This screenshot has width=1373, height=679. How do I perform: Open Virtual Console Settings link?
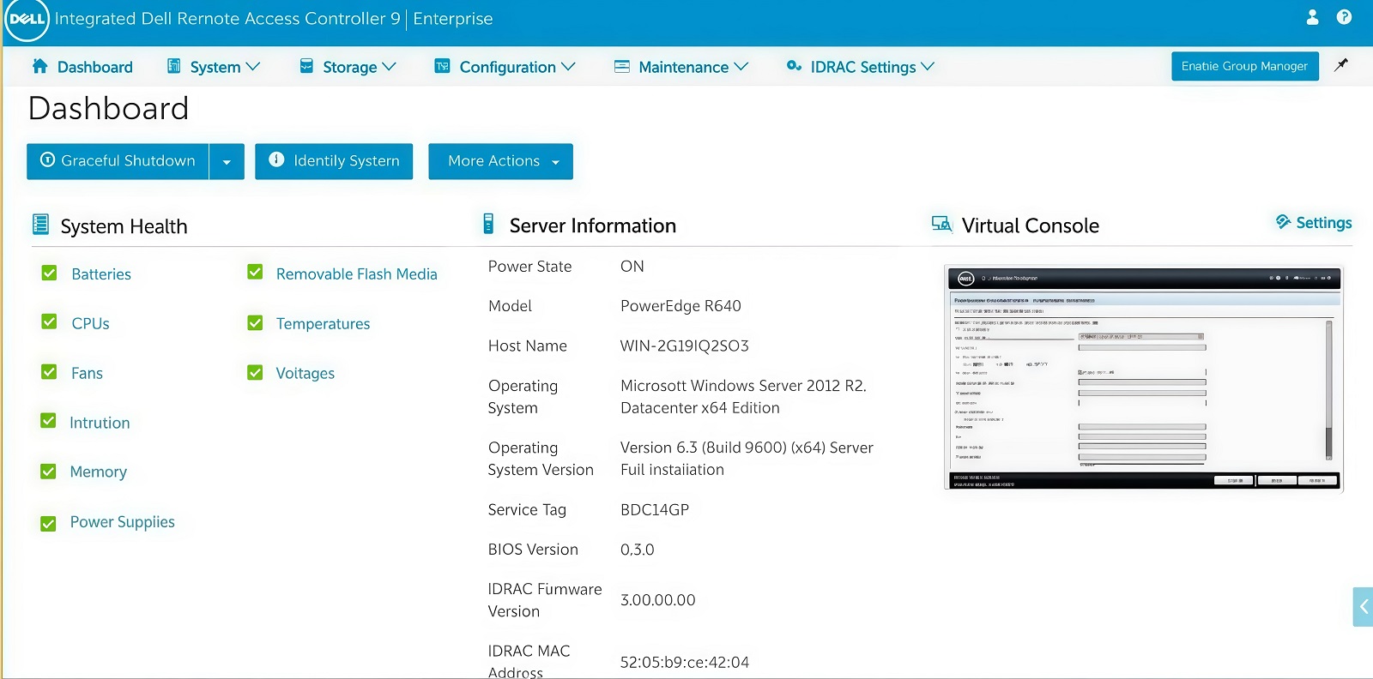tap(1314, 223)
